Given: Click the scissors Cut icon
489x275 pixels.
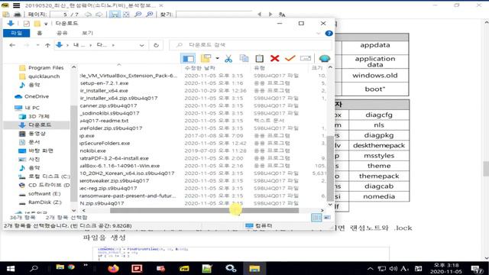Looking at the screenshot, I should point(228,58).
